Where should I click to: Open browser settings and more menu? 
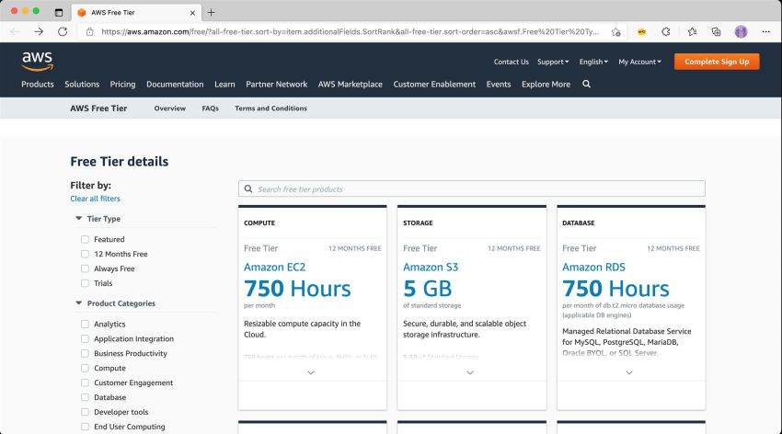tap(766, 31)
